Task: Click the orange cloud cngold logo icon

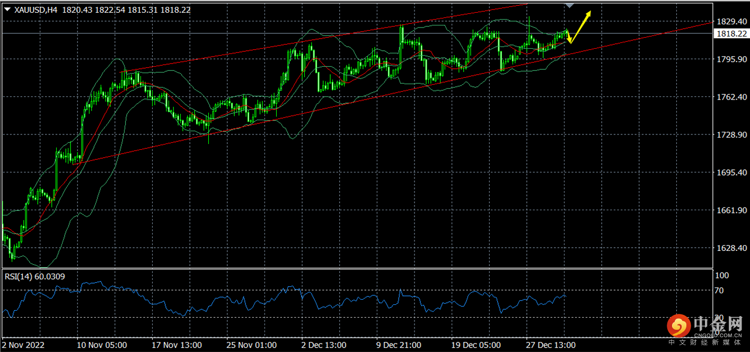Action: 677,326
